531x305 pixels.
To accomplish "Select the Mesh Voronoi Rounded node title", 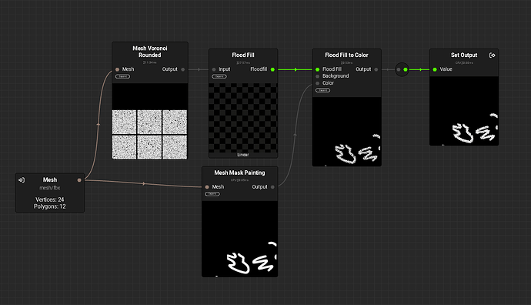I will [150, 52].
